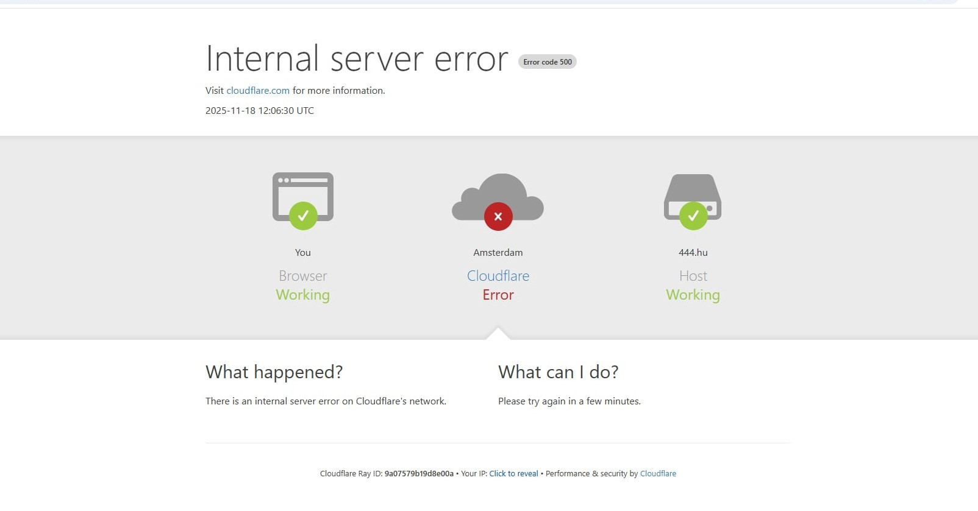Click the Internal server error heading
Screen dimensions: 978x511
[357, 59]
